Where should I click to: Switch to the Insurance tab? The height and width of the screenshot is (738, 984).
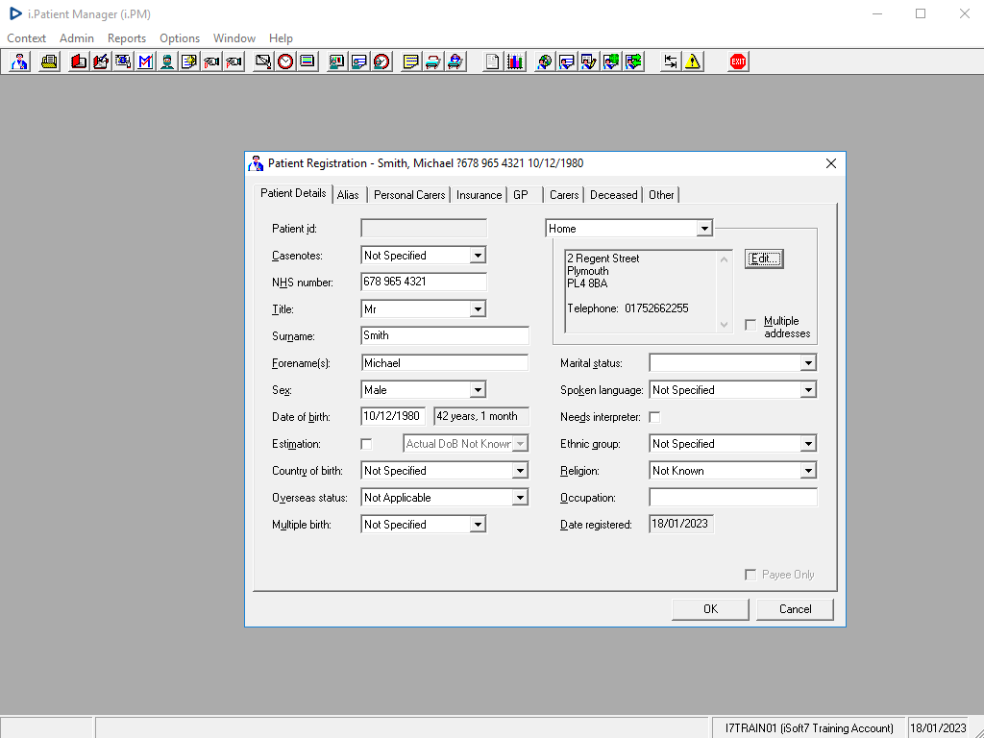pyautogui.click(x=479, y=194)
